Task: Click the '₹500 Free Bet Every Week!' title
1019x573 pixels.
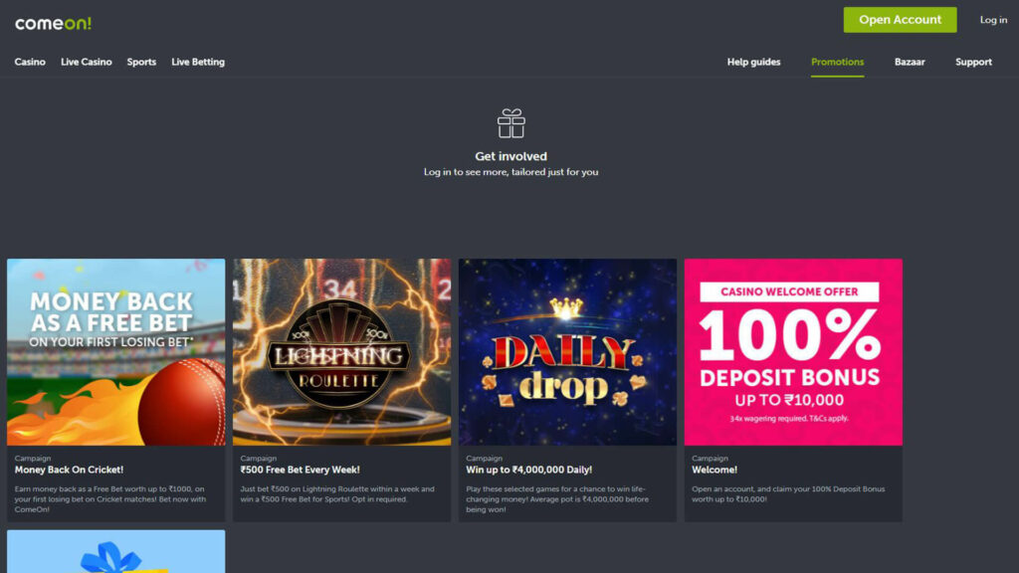Action: (x=300, y=470)
